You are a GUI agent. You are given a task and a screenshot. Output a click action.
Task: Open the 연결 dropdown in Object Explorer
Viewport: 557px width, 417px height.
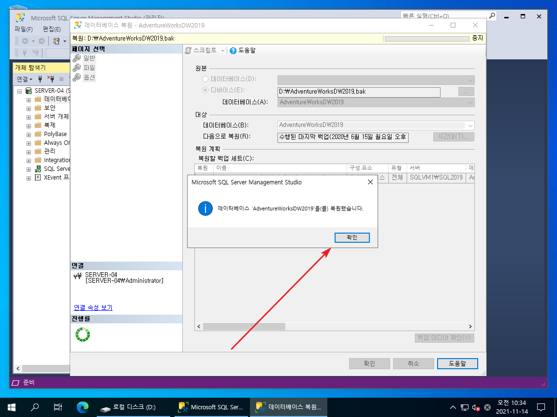[25, 79]
